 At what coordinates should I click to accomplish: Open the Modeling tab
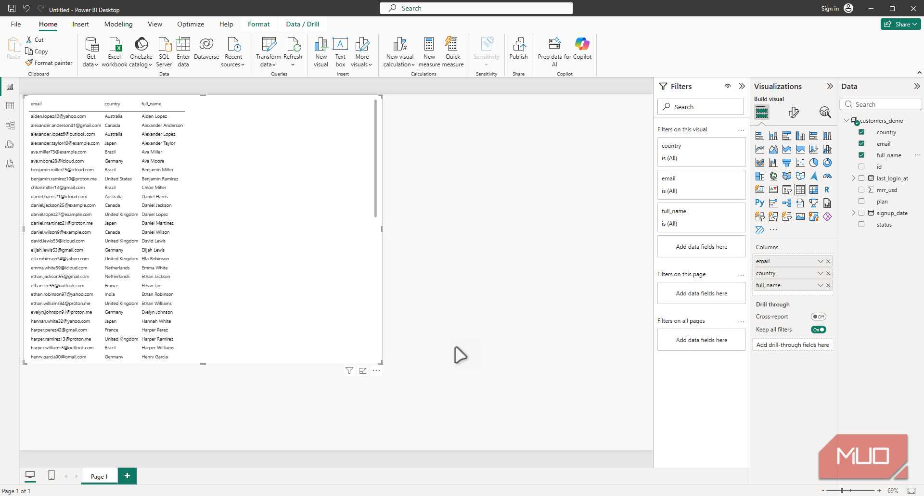(118, 24)
